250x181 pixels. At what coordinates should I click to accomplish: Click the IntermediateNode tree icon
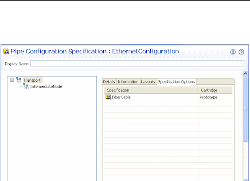pos(26,87)
